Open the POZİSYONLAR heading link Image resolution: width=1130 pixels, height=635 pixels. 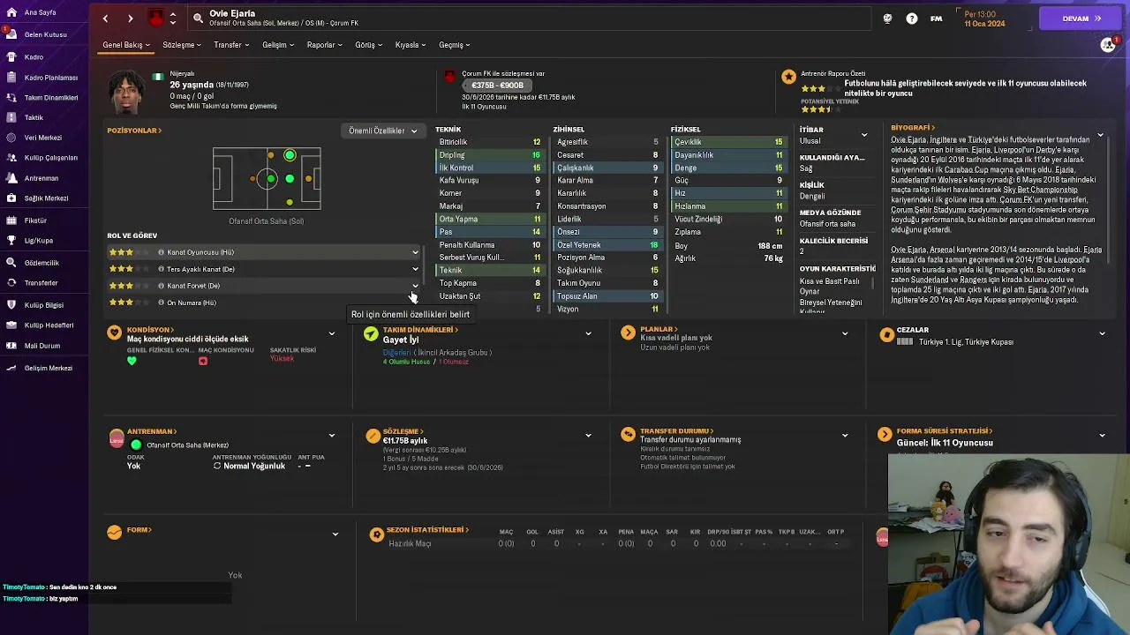coord(134,131)
